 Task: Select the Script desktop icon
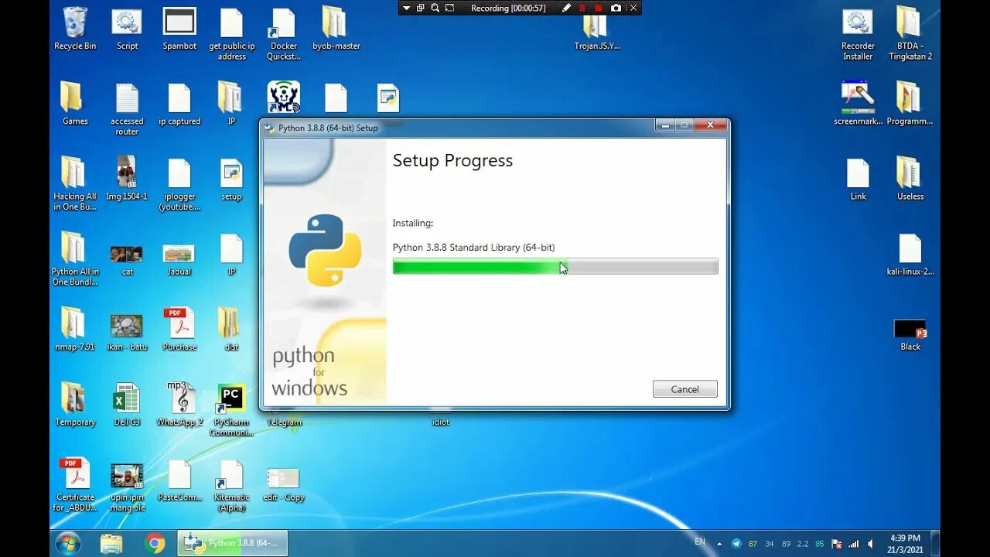[127, 29]
